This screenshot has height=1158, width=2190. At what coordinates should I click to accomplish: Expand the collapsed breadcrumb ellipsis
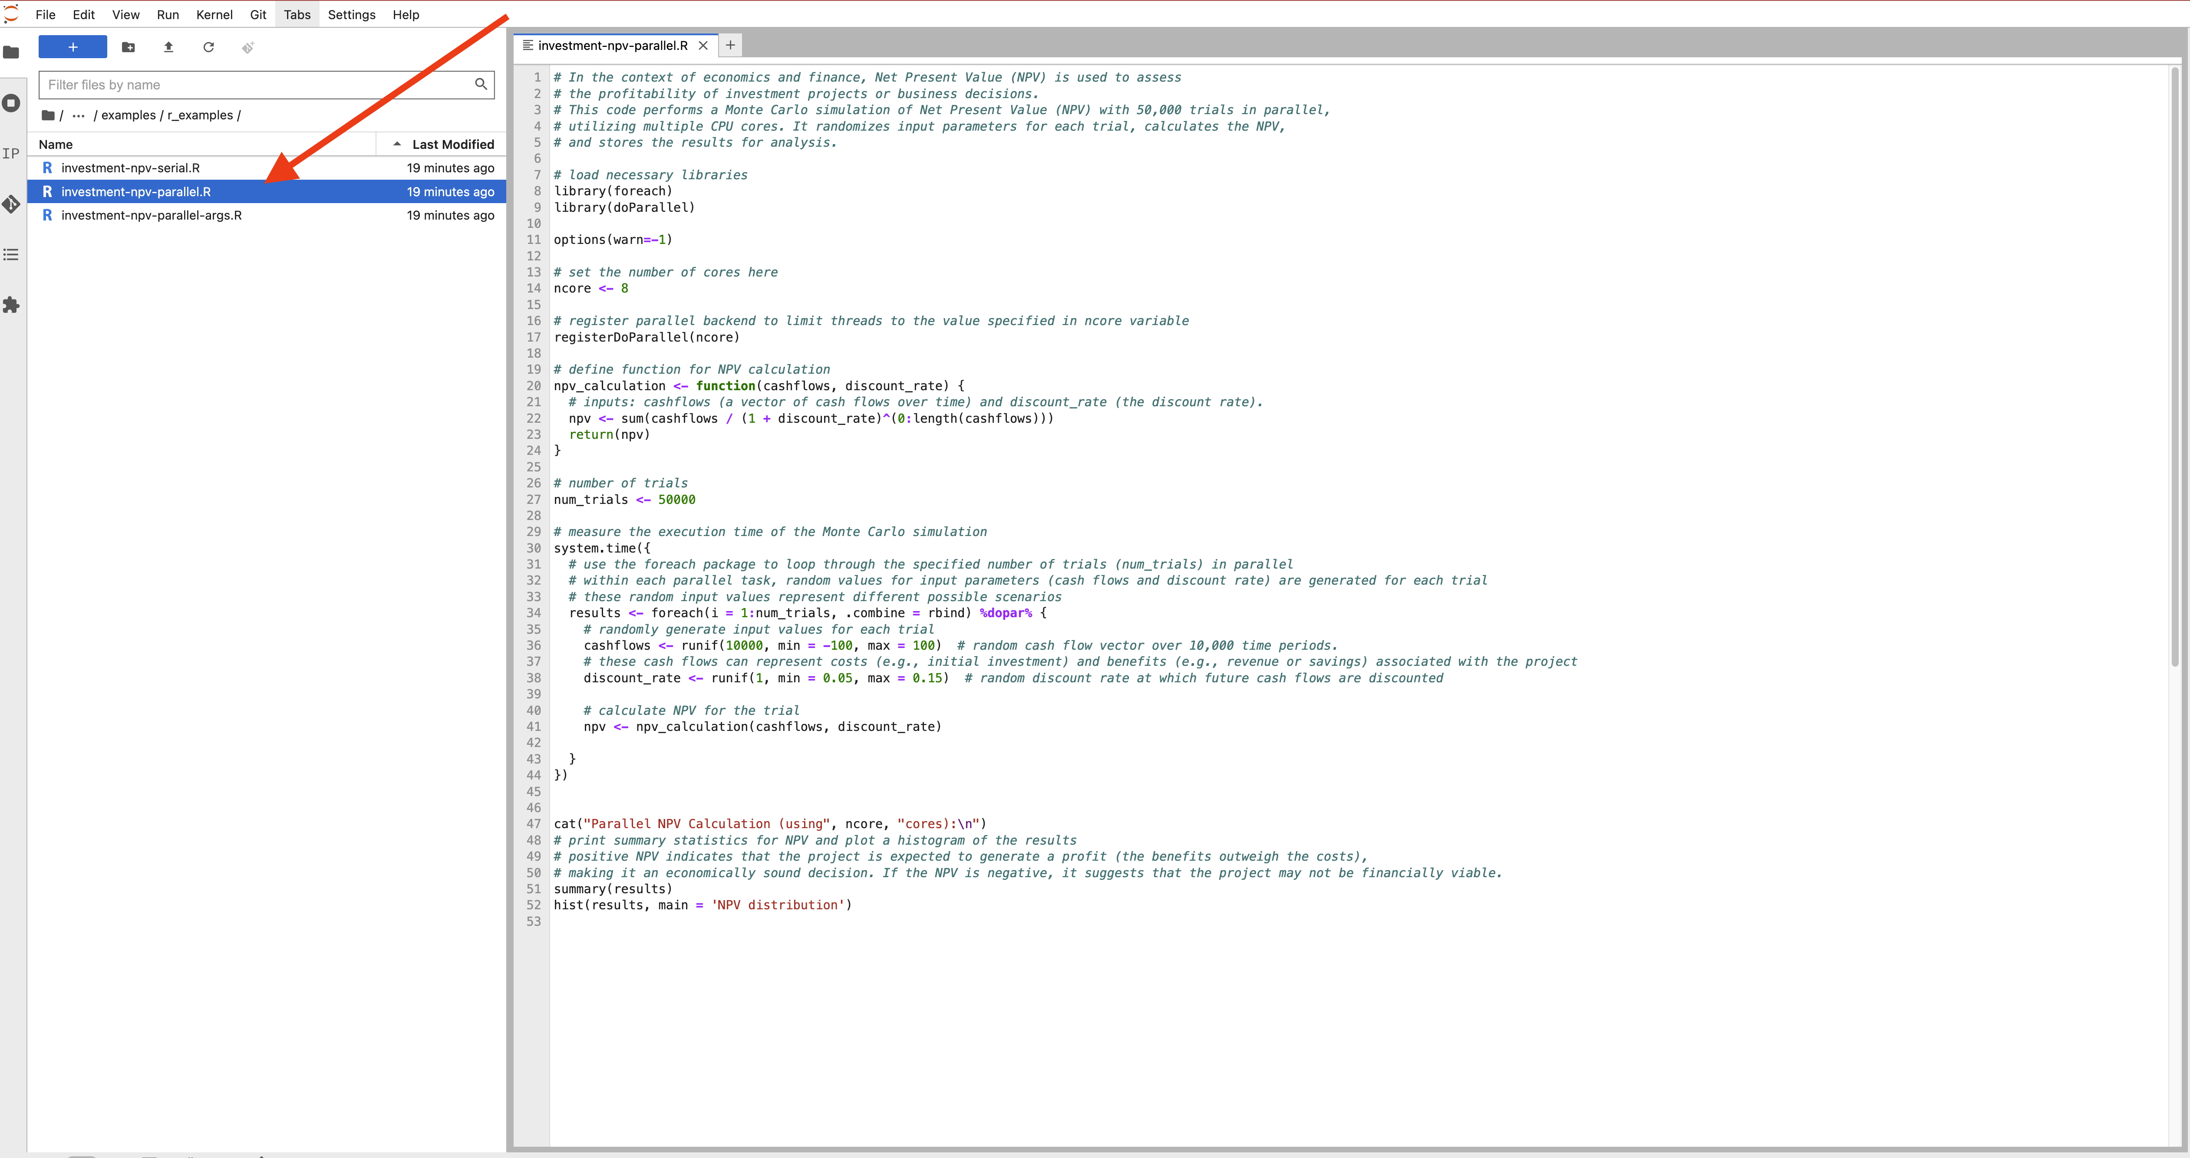pos(78,115)
